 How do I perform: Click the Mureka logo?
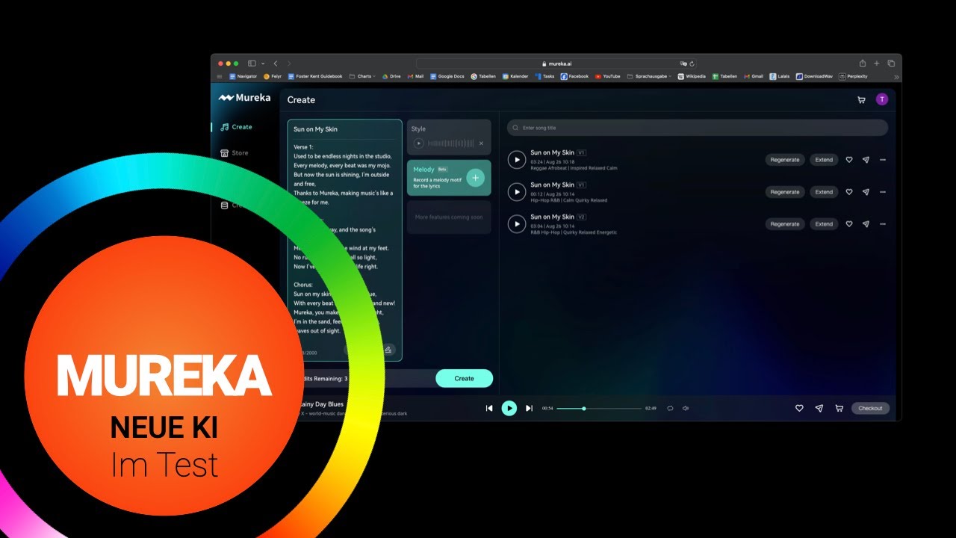(244, 98)
